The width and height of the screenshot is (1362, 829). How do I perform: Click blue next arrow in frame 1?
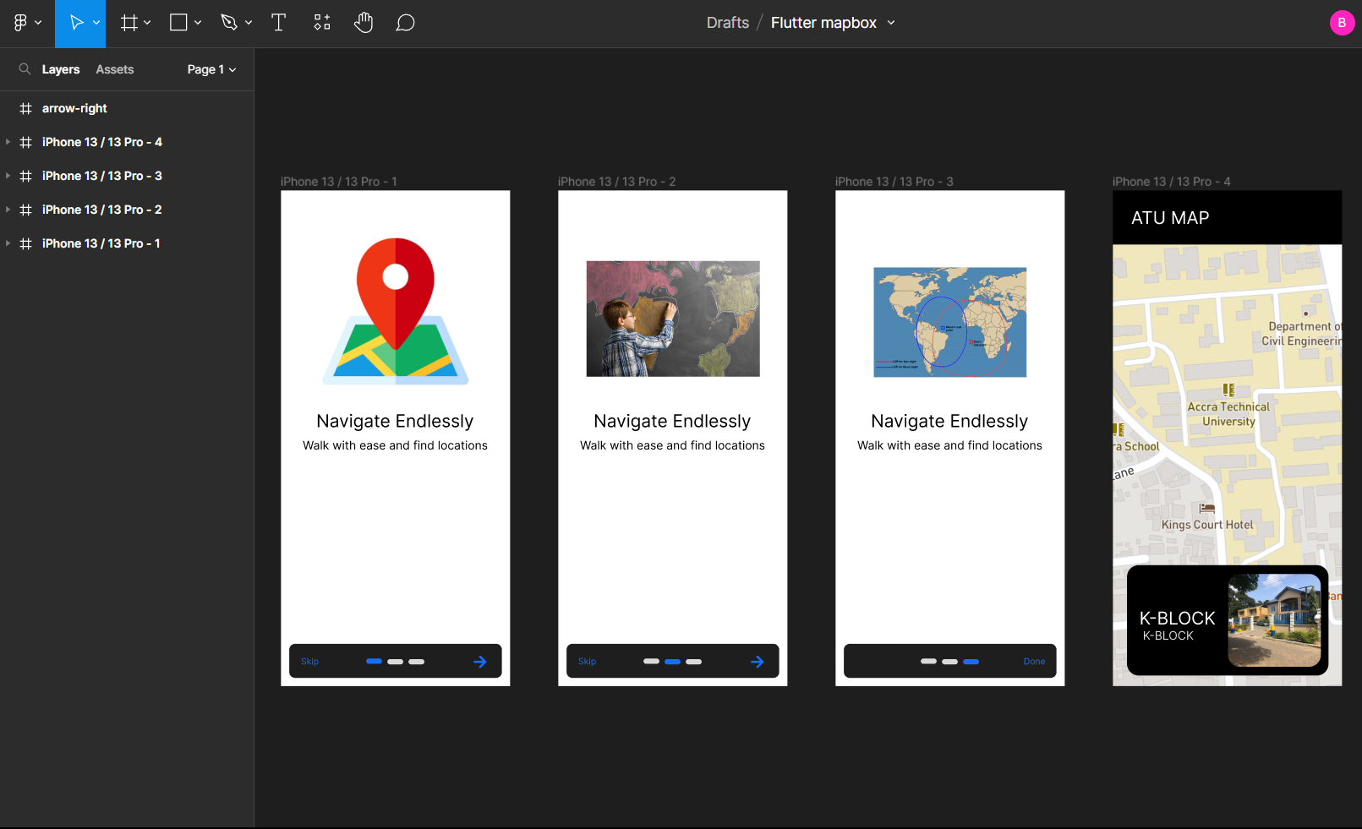point(480,662)
